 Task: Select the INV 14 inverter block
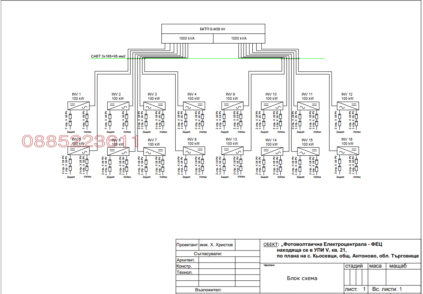[x=272, y=151]
